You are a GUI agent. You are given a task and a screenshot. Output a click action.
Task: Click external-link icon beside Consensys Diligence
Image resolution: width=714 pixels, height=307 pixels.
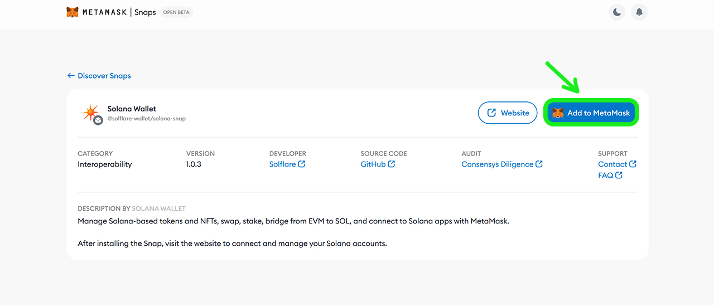click(x=539, y=164)
